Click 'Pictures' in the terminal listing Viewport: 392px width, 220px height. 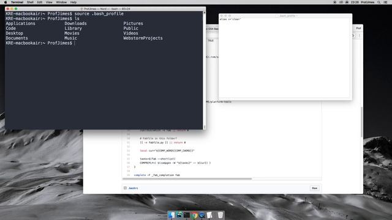[x=133, y=23]
